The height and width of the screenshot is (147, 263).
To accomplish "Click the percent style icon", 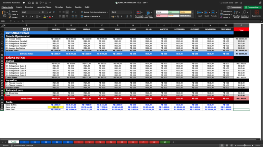I will coord(118,16).
